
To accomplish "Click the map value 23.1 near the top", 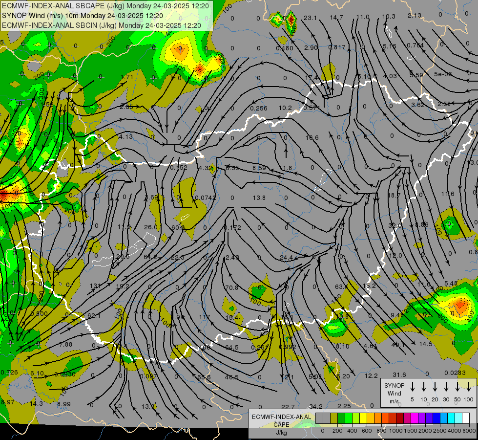I will pos(310,18).
